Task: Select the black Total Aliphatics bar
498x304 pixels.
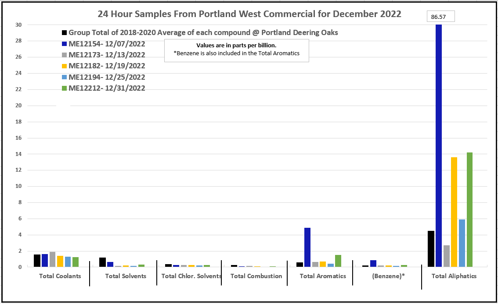Action: tap(431, 248)
